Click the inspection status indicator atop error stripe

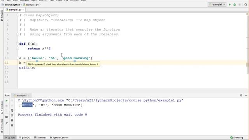click(247, 14)
